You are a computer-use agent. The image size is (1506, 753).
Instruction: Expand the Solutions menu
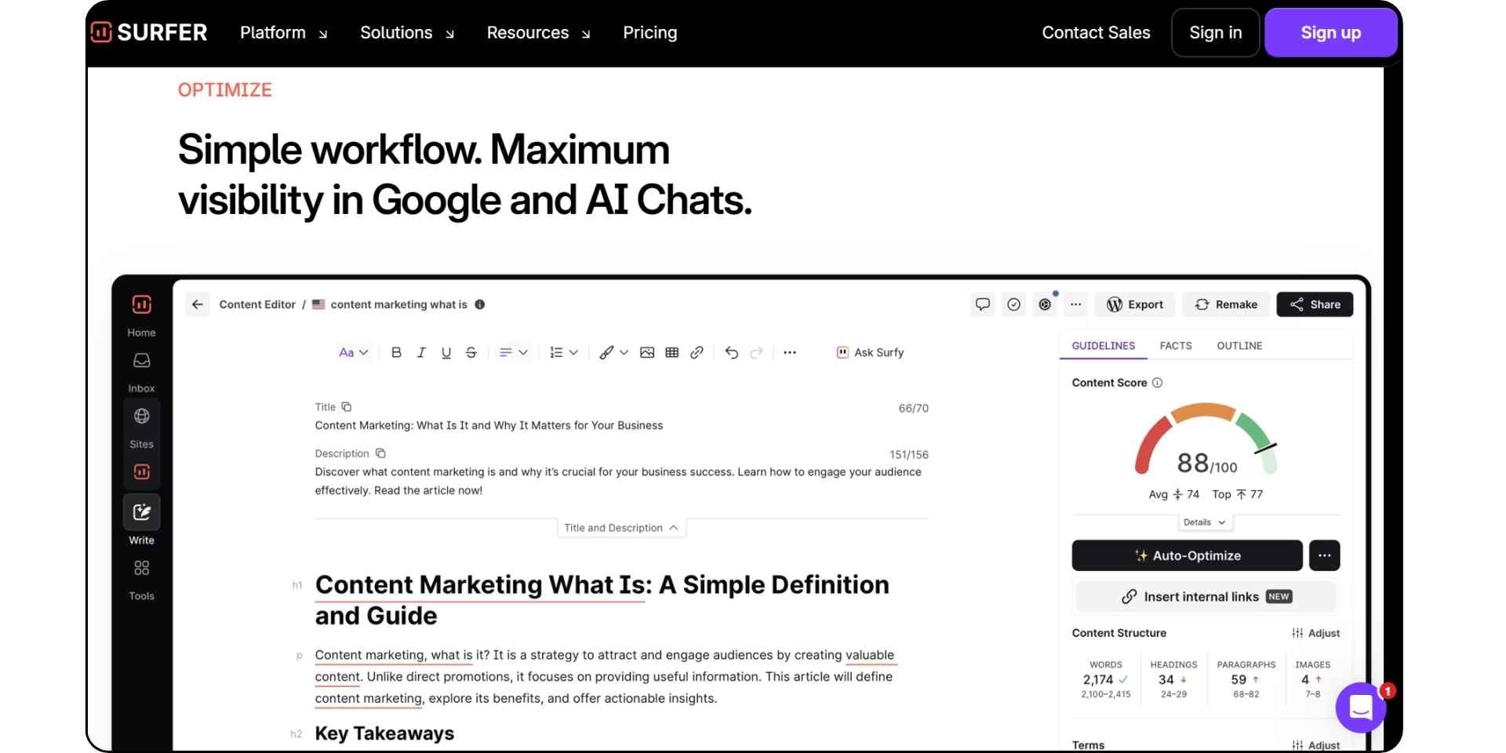pyautogui.click(x=407, y=33)
